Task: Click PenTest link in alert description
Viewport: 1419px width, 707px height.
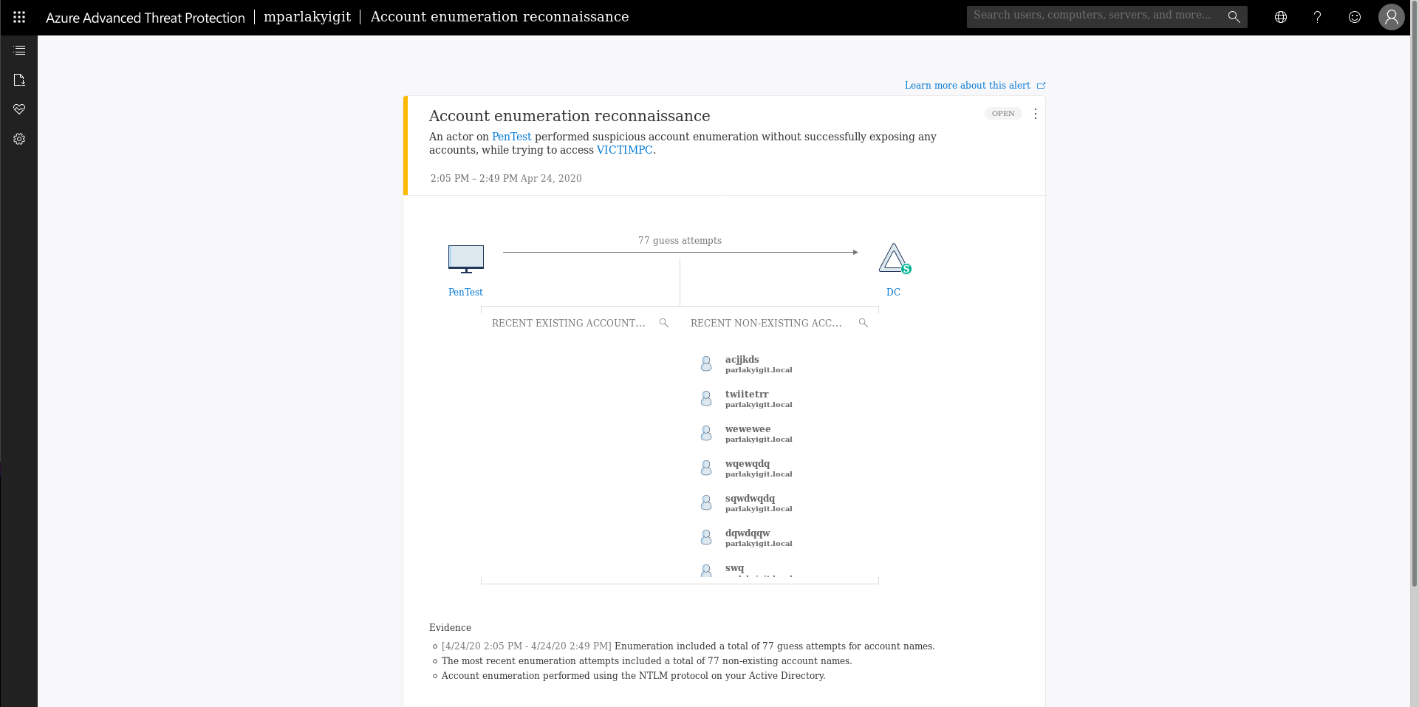Action: coord(511,137)
